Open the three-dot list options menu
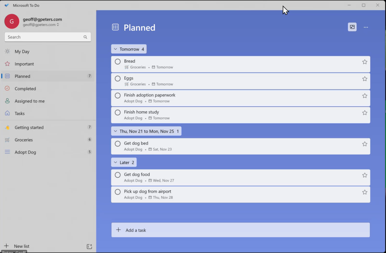 coord(366,27)
